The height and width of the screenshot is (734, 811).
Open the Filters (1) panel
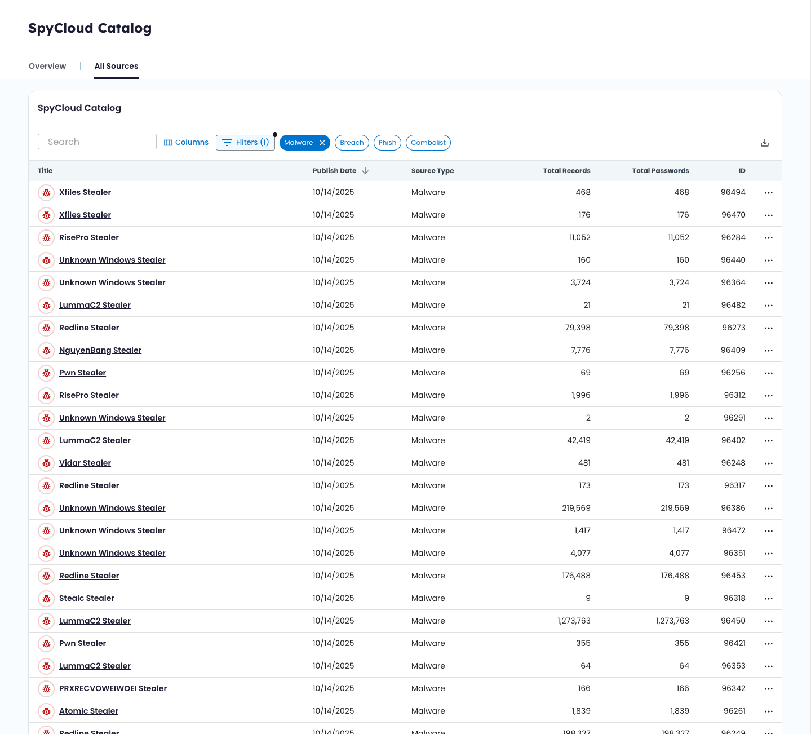pos(246,143)
